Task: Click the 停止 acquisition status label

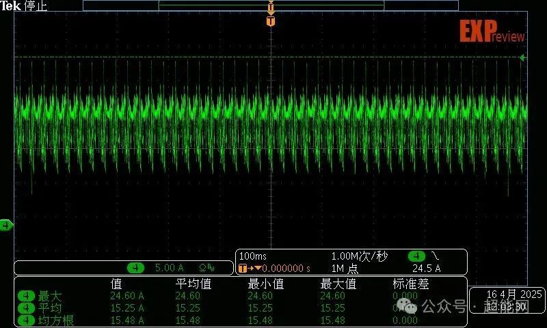Action: (36, 6)
